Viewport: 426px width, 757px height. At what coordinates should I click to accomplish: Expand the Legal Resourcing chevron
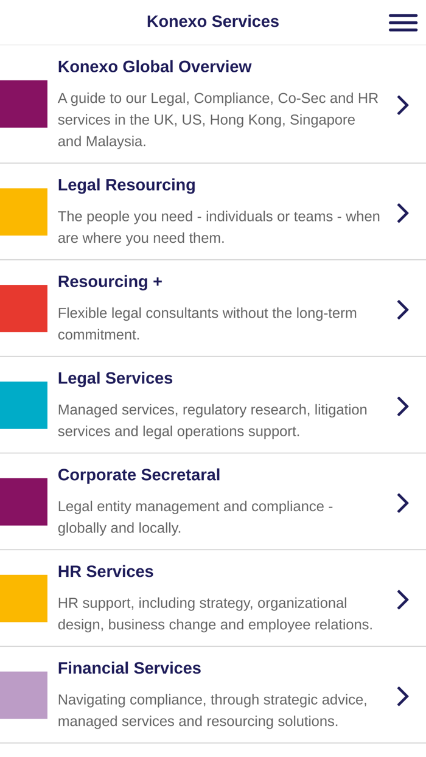[403, 212]
